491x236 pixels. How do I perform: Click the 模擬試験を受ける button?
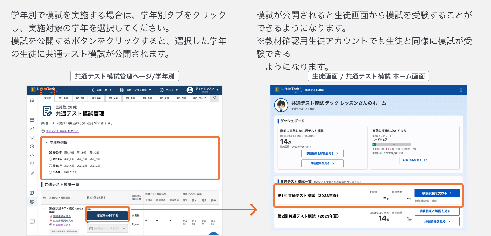[437, 193]
